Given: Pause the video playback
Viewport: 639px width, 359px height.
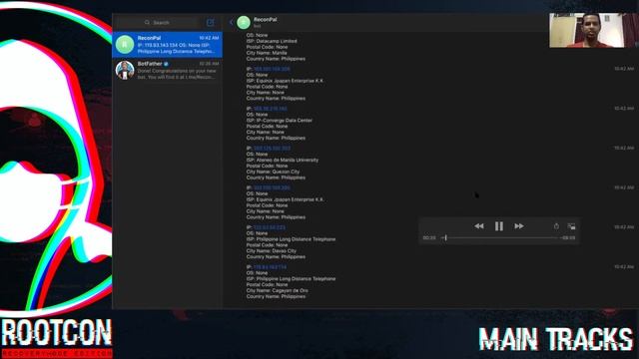Looking at the screenshot, I should pos(499,226).
